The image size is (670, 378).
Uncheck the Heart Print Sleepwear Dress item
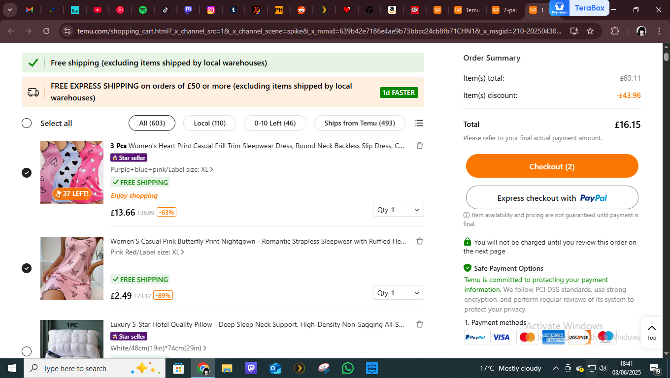click(27, 173)
